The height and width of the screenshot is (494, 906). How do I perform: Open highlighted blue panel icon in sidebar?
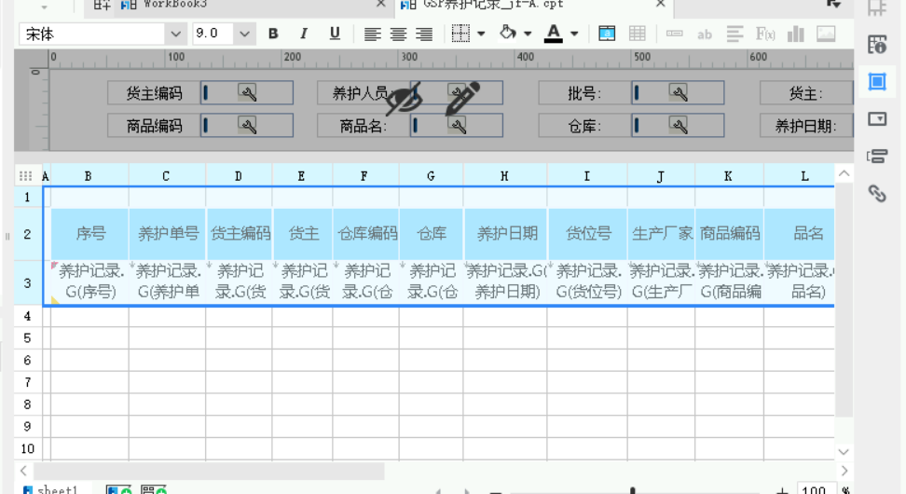coord(877,81)
